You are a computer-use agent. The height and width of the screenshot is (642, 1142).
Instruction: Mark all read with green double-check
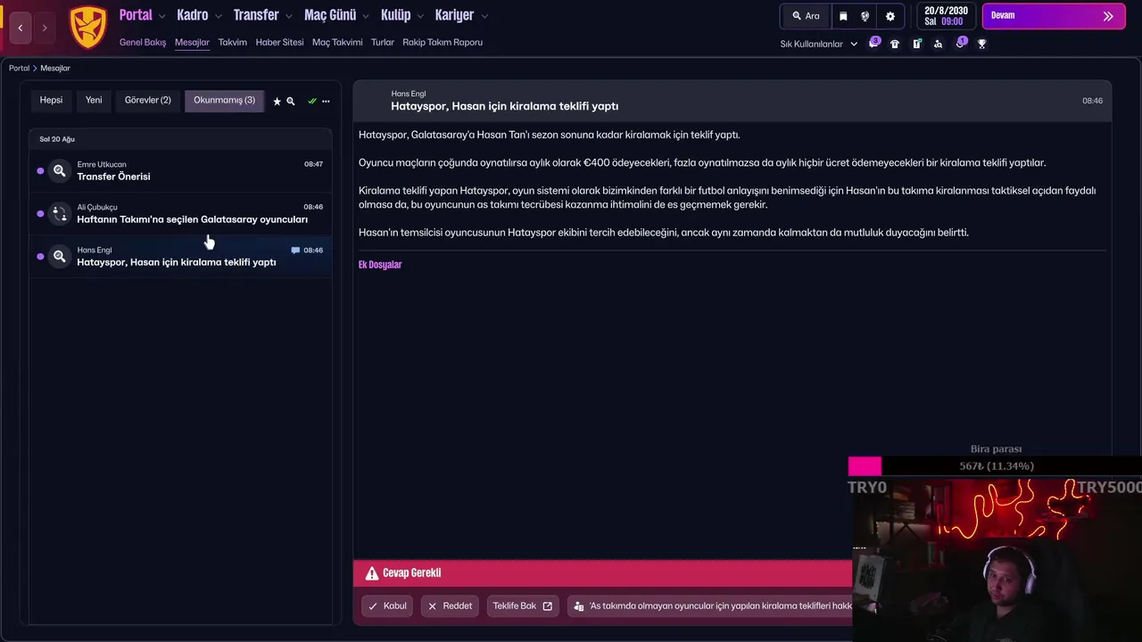(312, 102)
